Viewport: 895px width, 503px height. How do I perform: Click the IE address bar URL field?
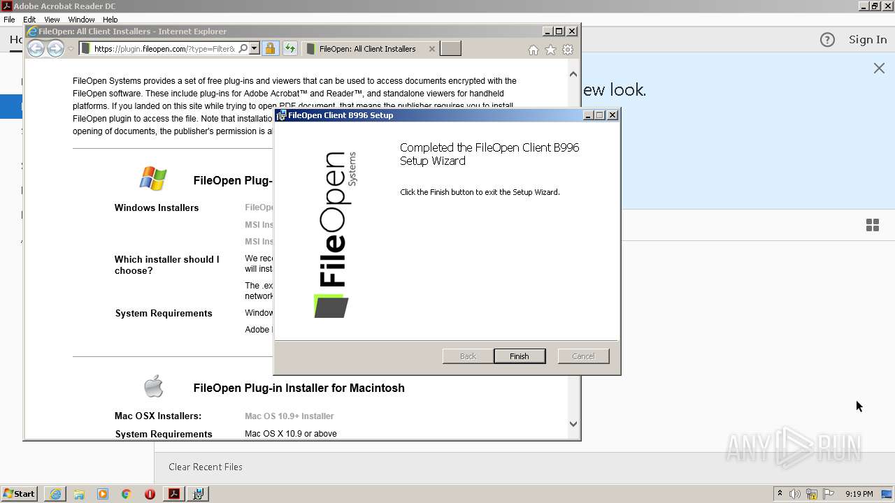click(x=164, y=48)
